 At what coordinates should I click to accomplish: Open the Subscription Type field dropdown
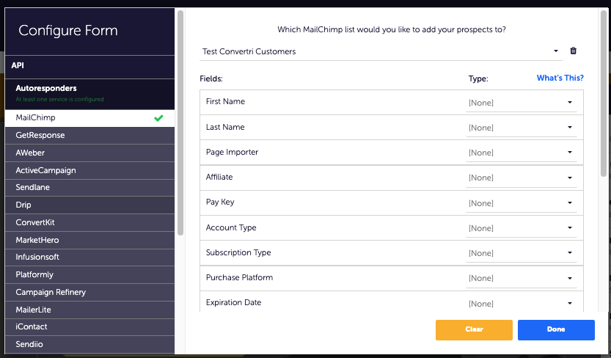(x=521, y=253)
